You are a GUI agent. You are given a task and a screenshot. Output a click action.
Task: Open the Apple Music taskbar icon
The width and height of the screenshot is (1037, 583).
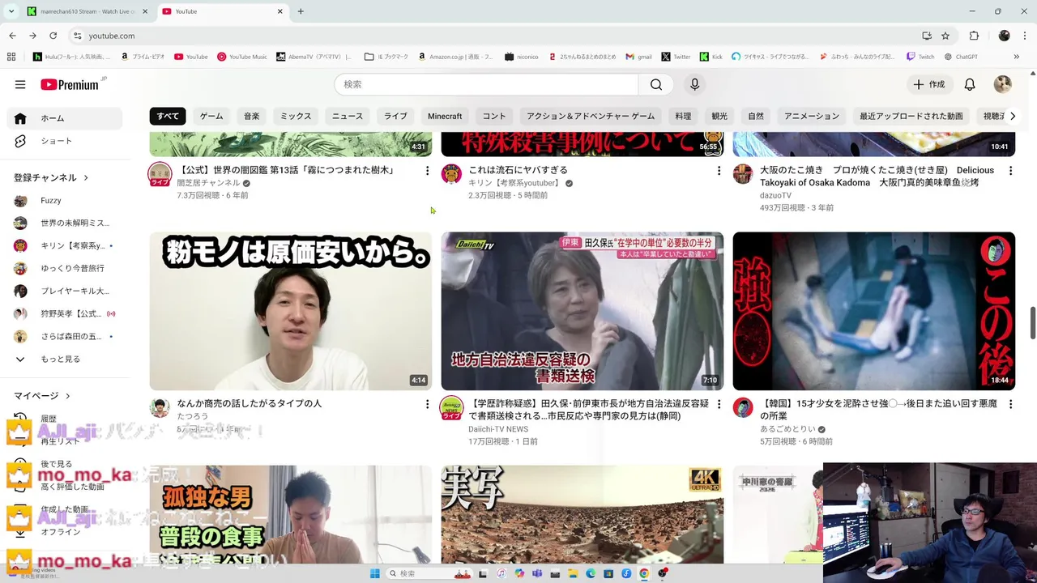(x=501, y=573)
